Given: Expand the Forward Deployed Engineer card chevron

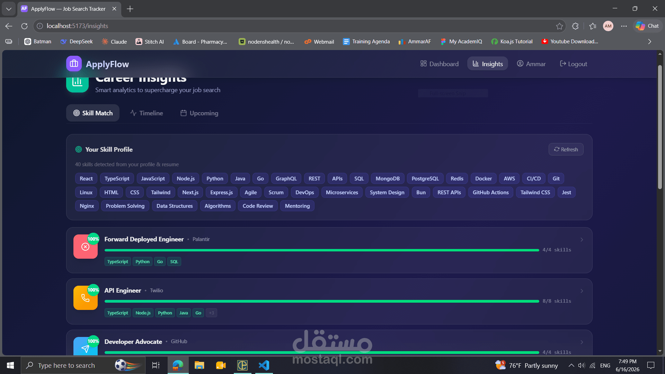Looking at the screenshot, I should coord(582,240).
